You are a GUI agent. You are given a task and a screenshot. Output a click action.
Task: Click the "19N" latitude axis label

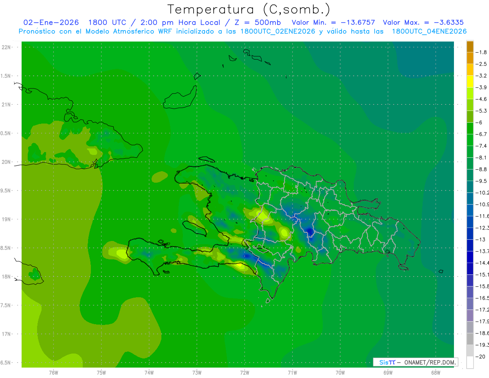point(6,219)
